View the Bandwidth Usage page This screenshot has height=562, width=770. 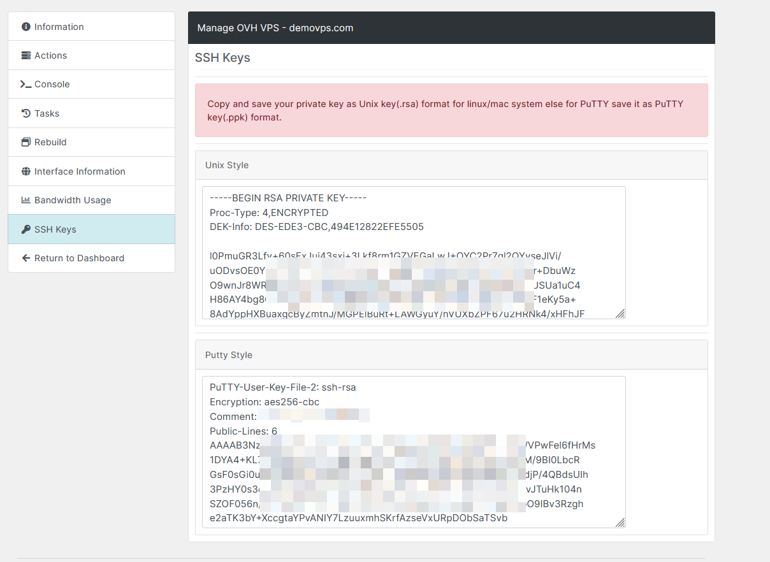pyautogui.click(x=91, y=200)
